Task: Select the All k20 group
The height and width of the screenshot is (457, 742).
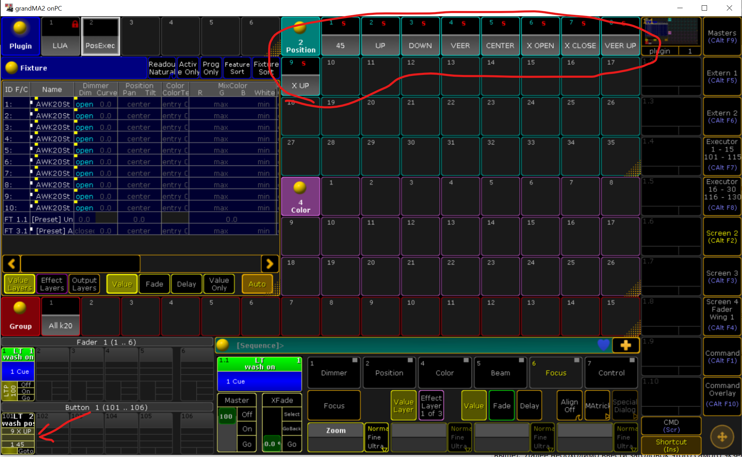Action: tap(60, 316)
